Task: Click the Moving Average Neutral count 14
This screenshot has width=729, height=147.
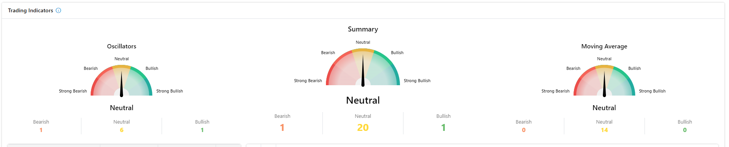Action: click(604, 130)
